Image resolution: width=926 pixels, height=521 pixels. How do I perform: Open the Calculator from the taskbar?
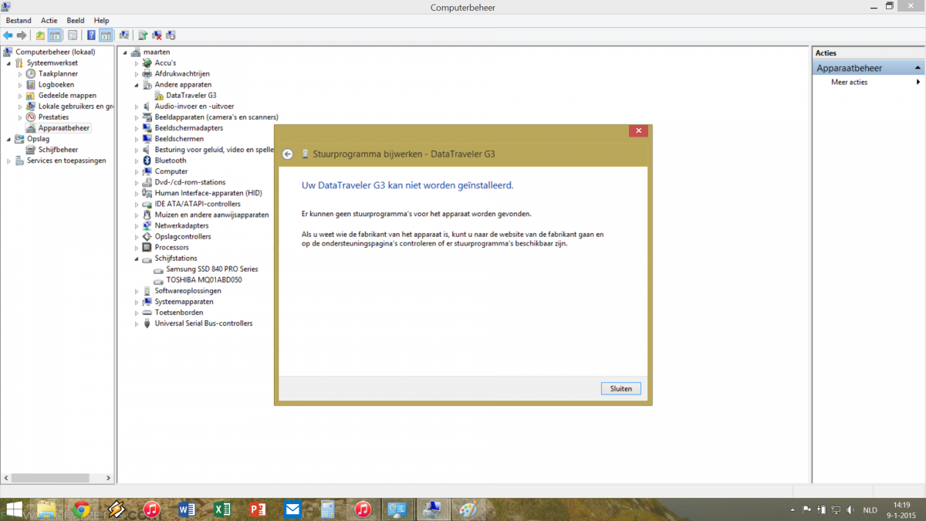tap(327, 509)
